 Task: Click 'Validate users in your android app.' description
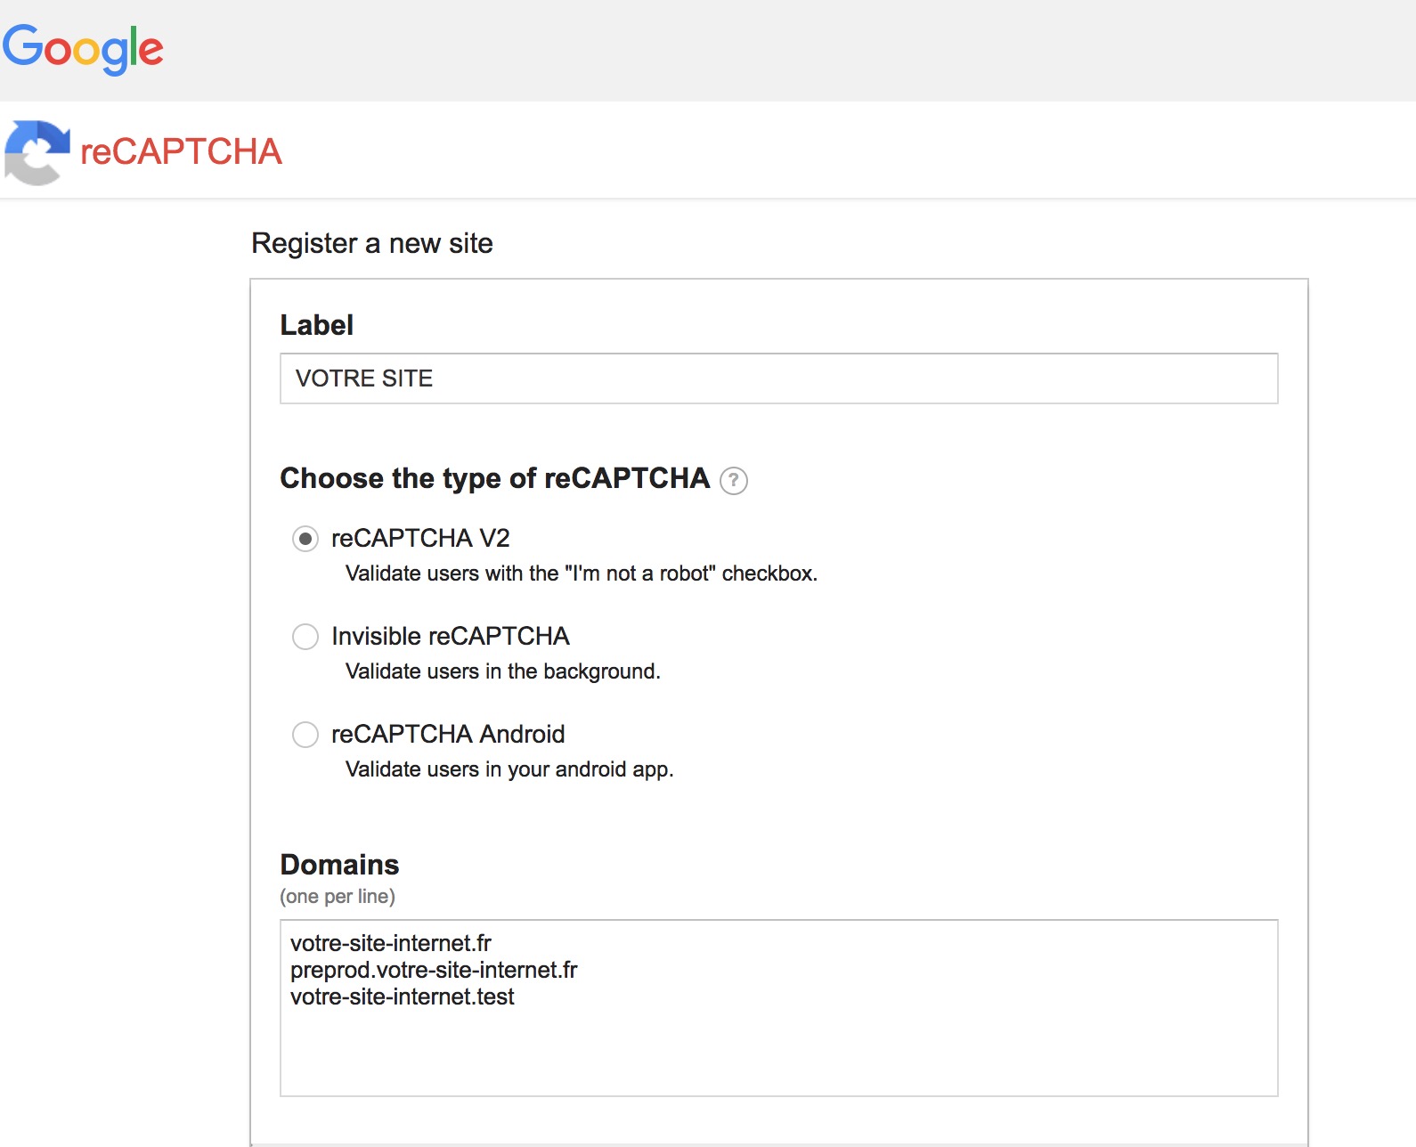(509, 769)
